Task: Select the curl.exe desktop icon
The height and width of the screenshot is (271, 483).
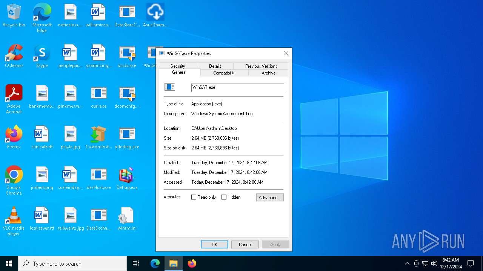Action: tap(98, 97)
